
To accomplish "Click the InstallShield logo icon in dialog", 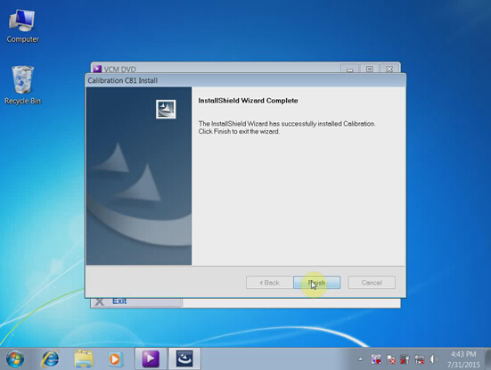I will click(166, 109).
